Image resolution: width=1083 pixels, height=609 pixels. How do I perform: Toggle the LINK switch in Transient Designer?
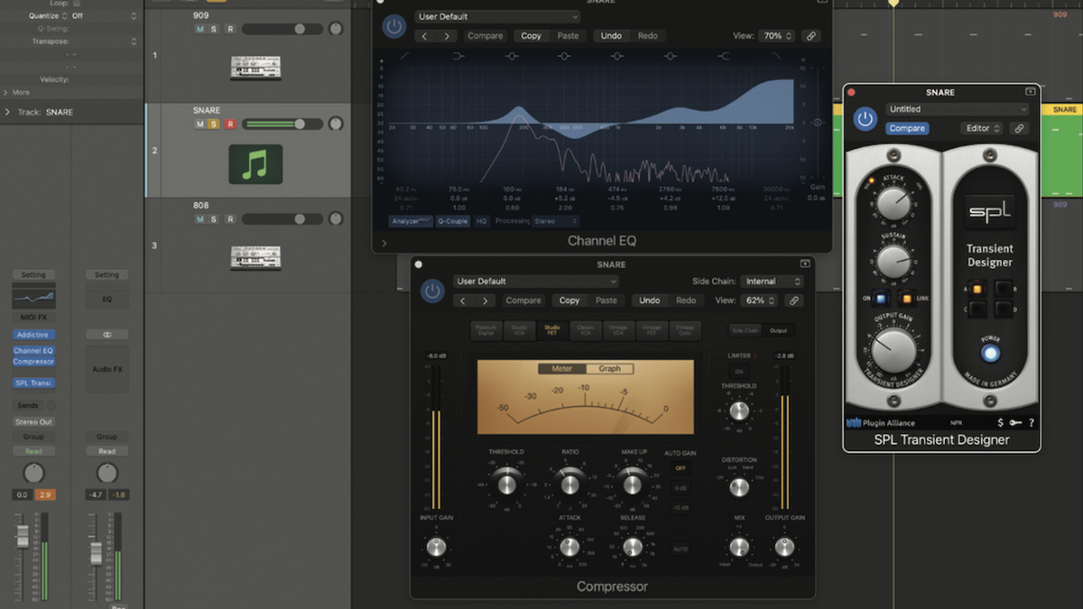coord(908,299)
